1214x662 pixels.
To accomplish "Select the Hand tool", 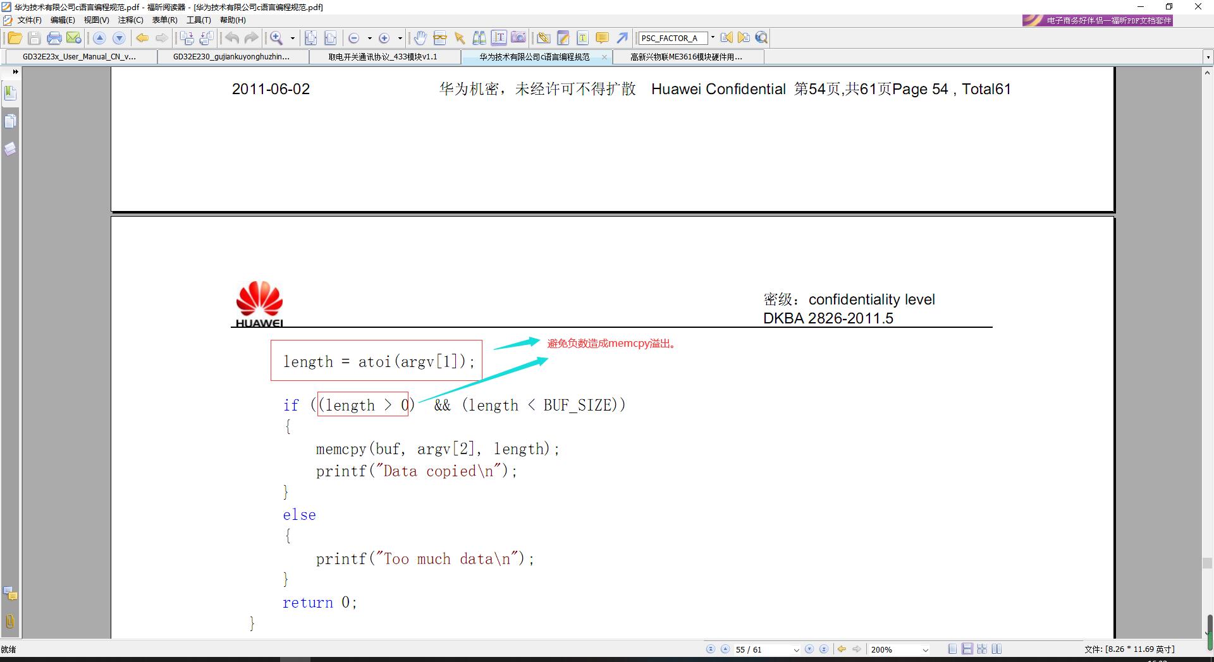I will [420, 38].
